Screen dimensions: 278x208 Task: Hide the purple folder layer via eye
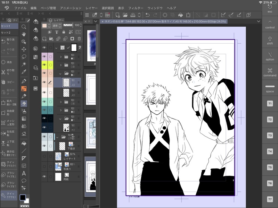click(44, 57)
